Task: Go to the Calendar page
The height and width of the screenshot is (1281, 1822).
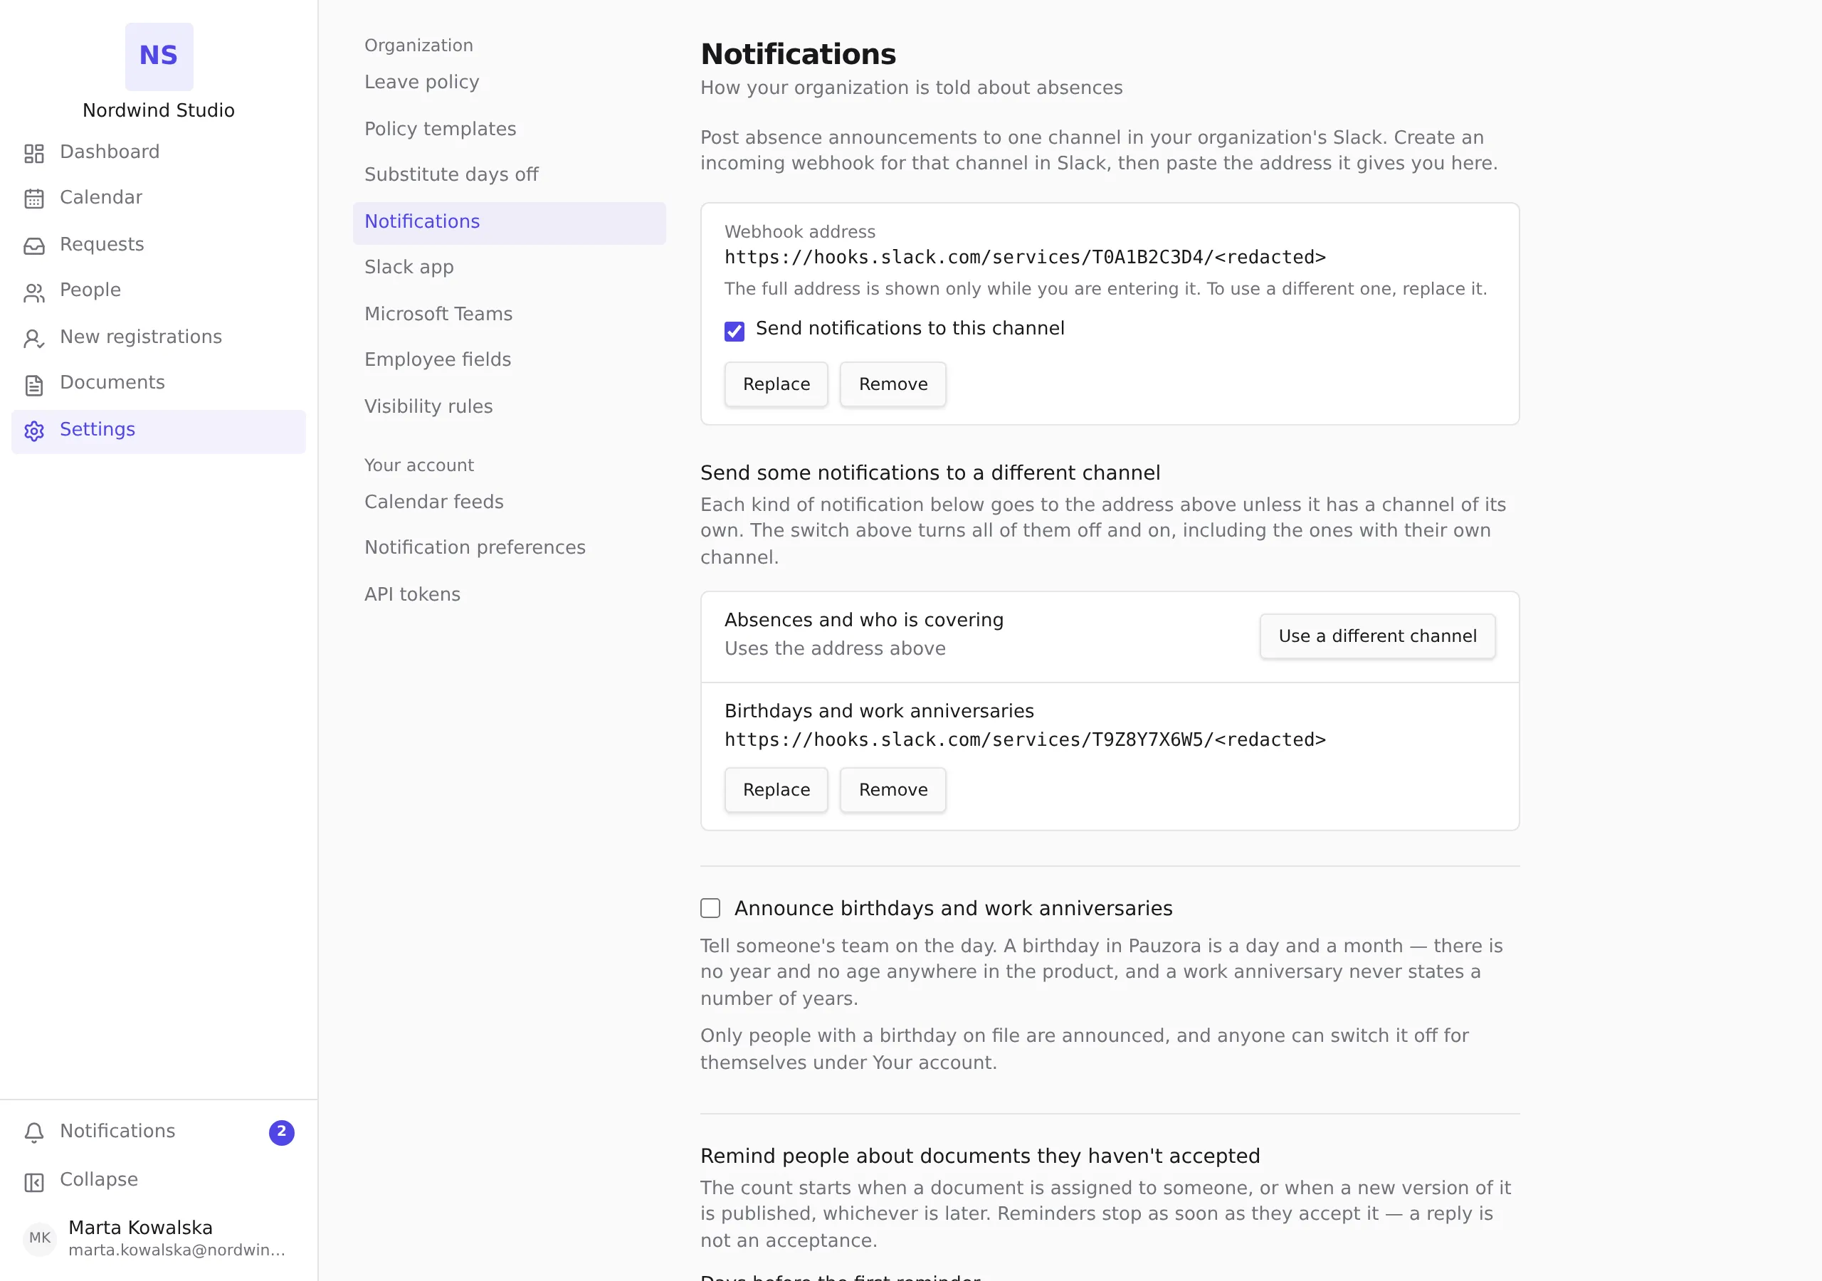Action: [159, 198]
